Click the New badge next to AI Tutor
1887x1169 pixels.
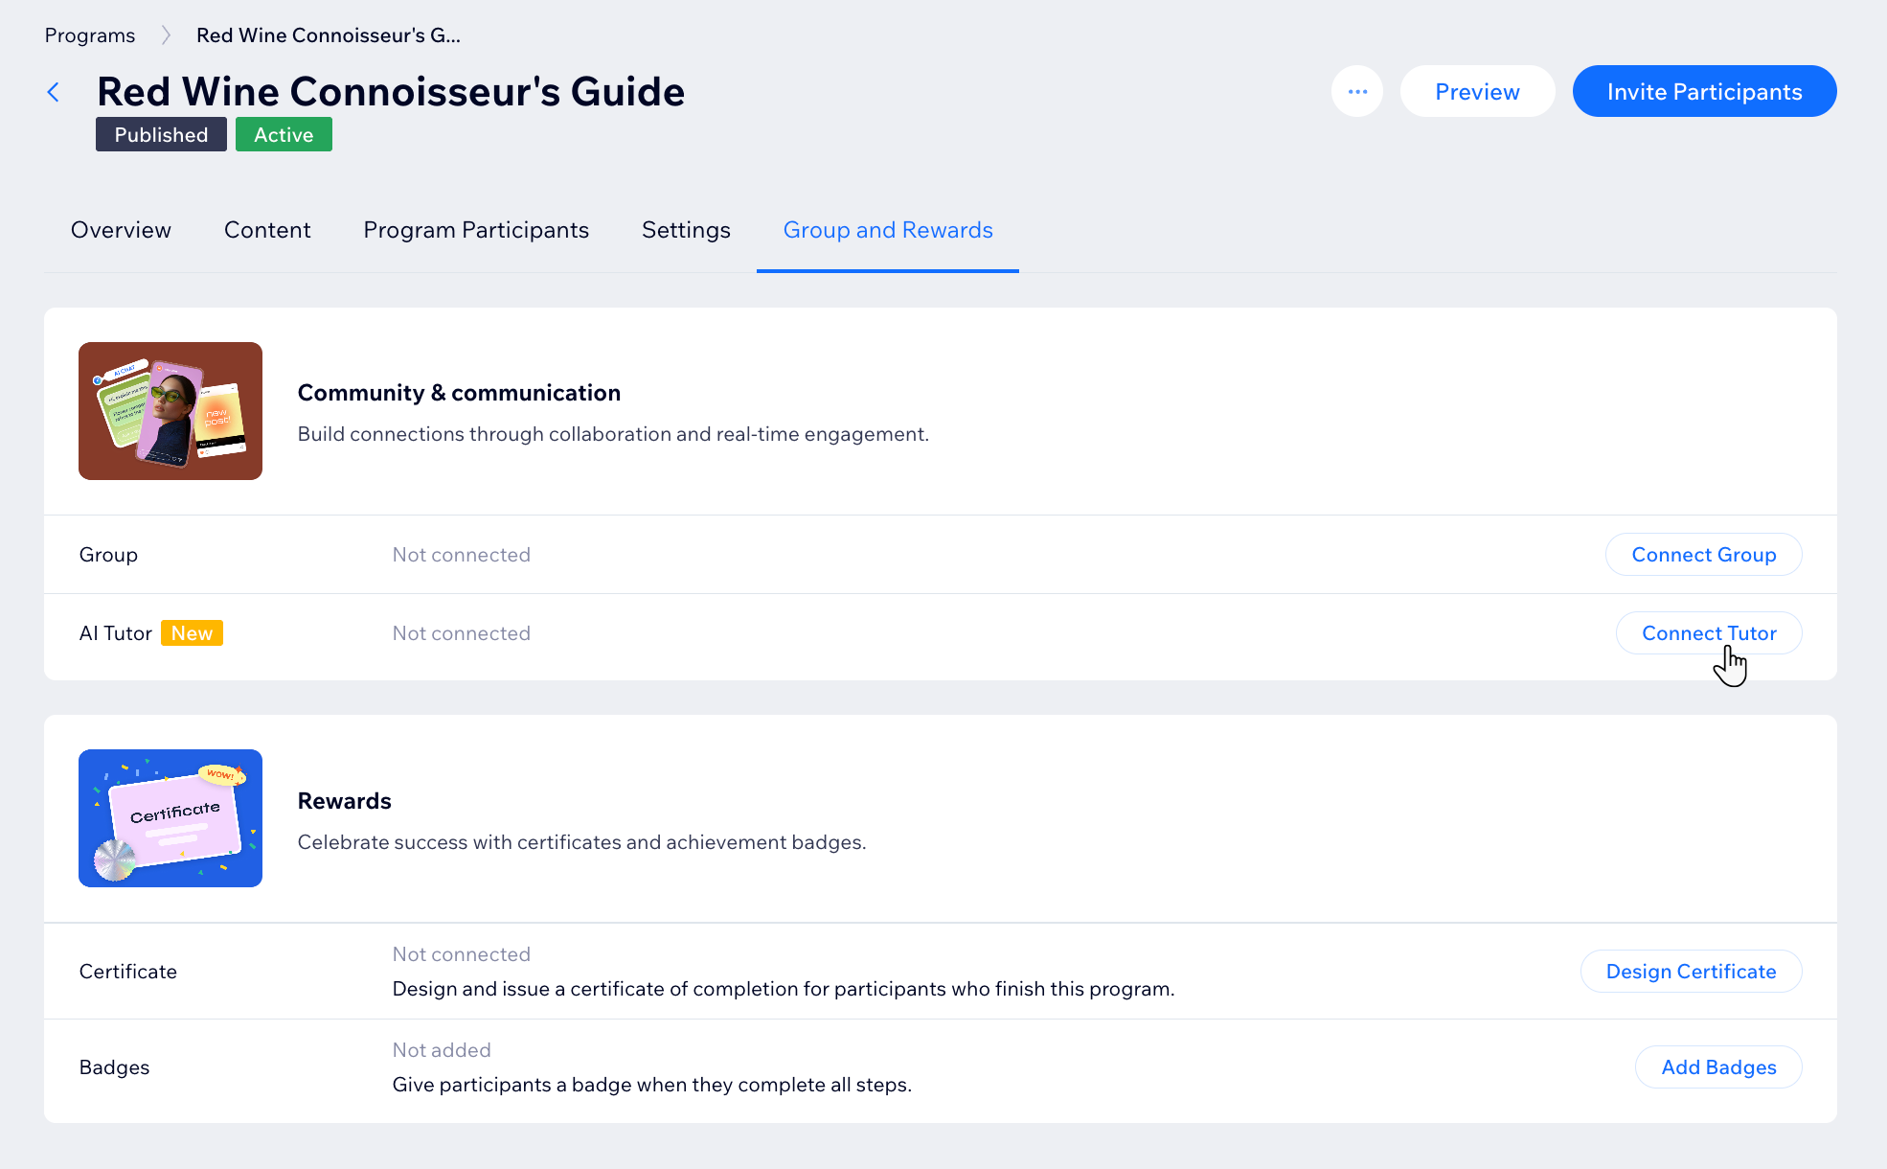[x=193, y=632]
